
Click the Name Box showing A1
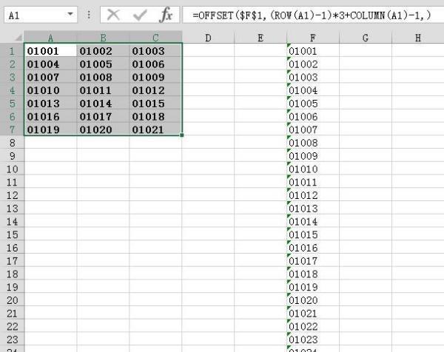(33, 14)
